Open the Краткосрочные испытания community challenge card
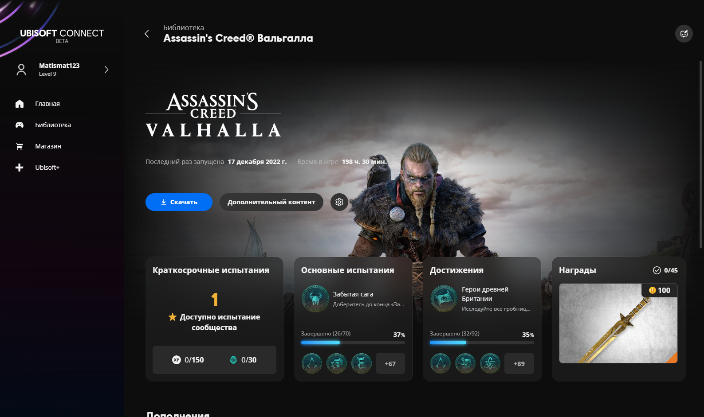Image resolution: width=704 pixels, height=417 pixels. click(215, 319)
